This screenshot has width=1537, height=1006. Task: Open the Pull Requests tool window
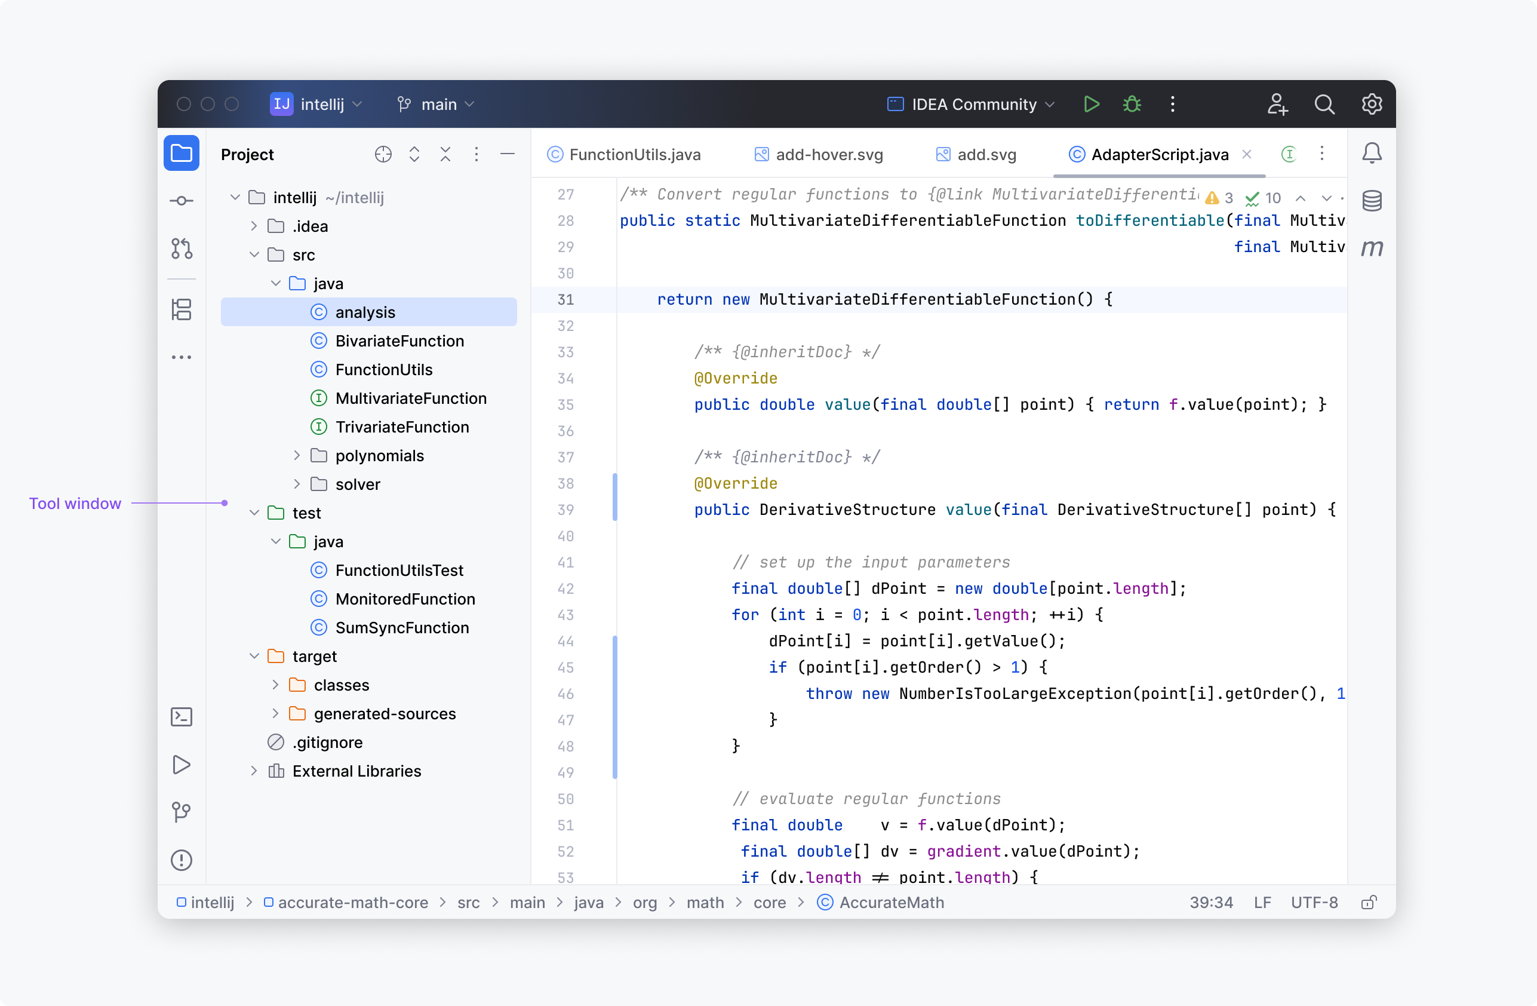click(182, 249)
